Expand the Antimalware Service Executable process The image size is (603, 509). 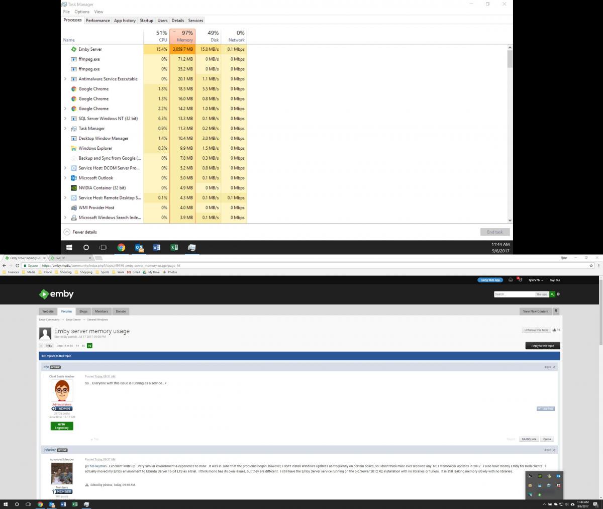pos(65,79)
